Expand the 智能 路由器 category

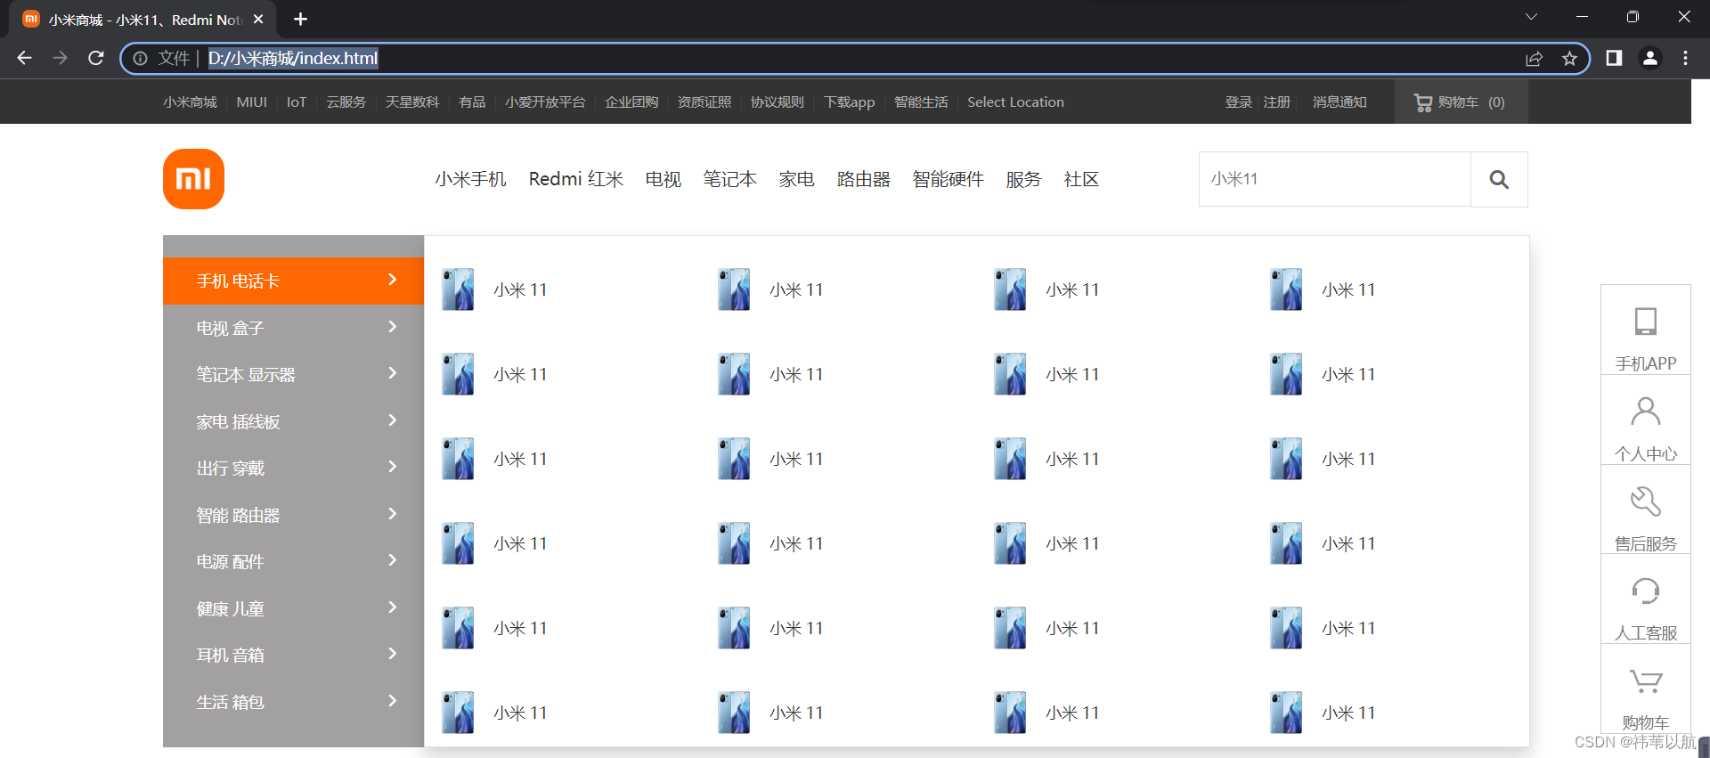coord(293,515)
